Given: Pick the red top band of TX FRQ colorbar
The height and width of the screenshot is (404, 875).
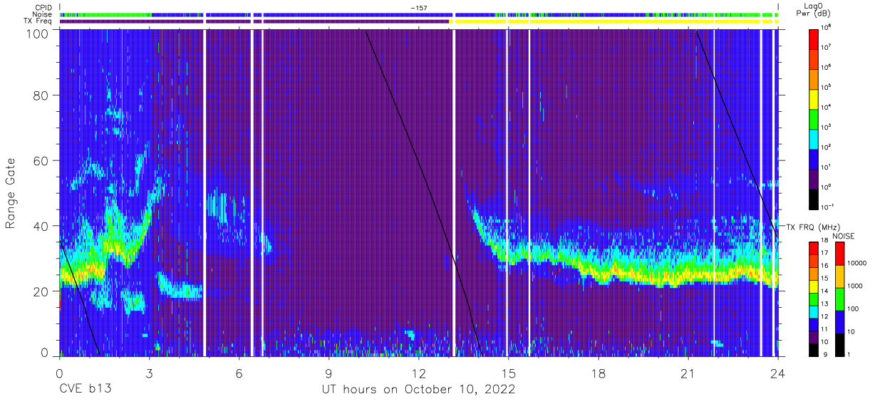Looking at the screenshot, I should [814, 249].
